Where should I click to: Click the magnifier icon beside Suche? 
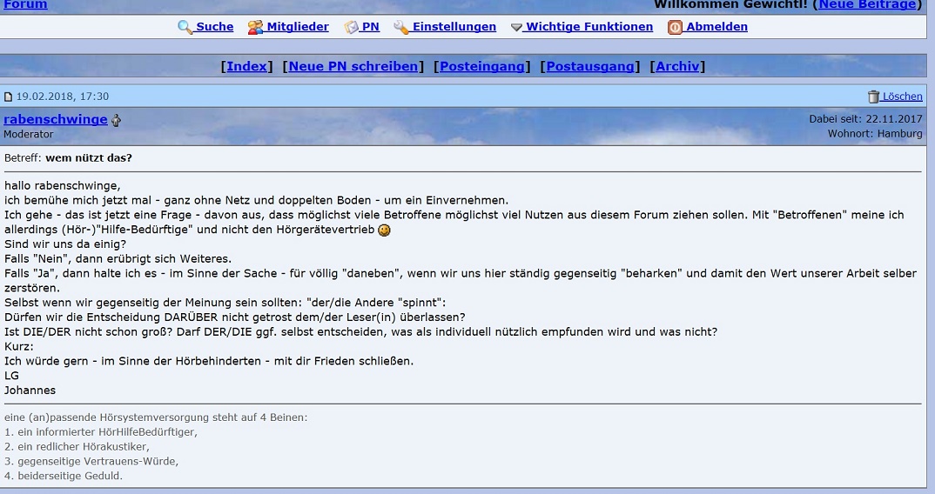point(185,27)
